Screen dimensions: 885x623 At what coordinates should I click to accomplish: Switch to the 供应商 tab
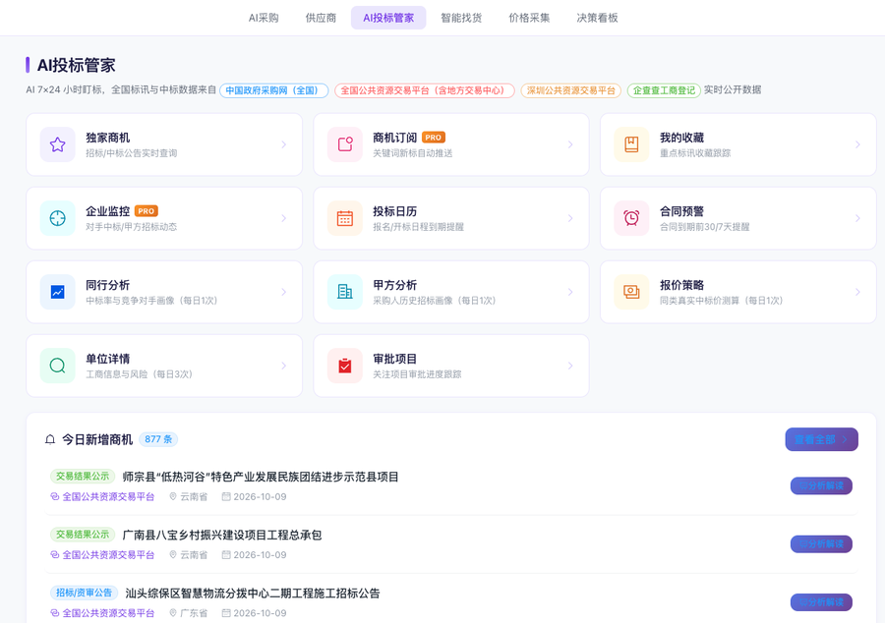tap(321, 18)
